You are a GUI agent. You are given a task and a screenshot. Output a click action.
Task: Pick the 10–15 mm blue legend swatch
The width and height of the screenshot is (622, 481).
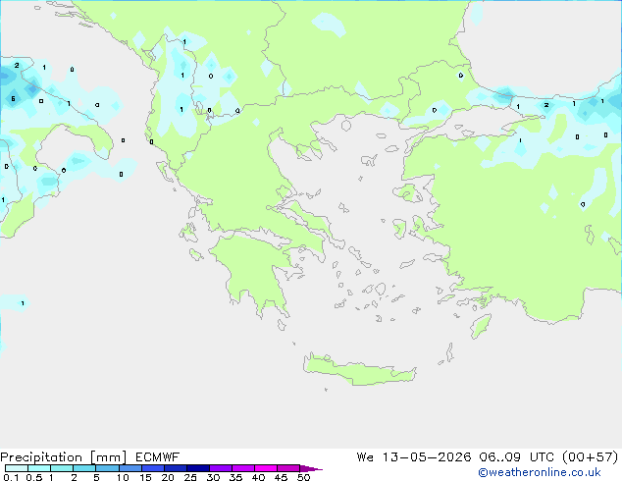click(130, 468)
